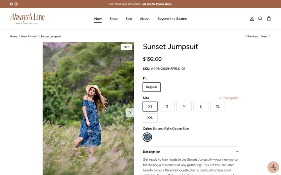Select size S
The width and height of the screenshot is (281, 175).
[x=167, y=107]
